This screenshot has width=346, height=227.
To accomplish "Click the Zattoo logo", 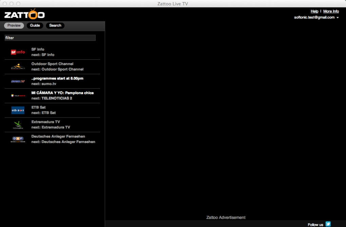I will click(x=24, y=14).
